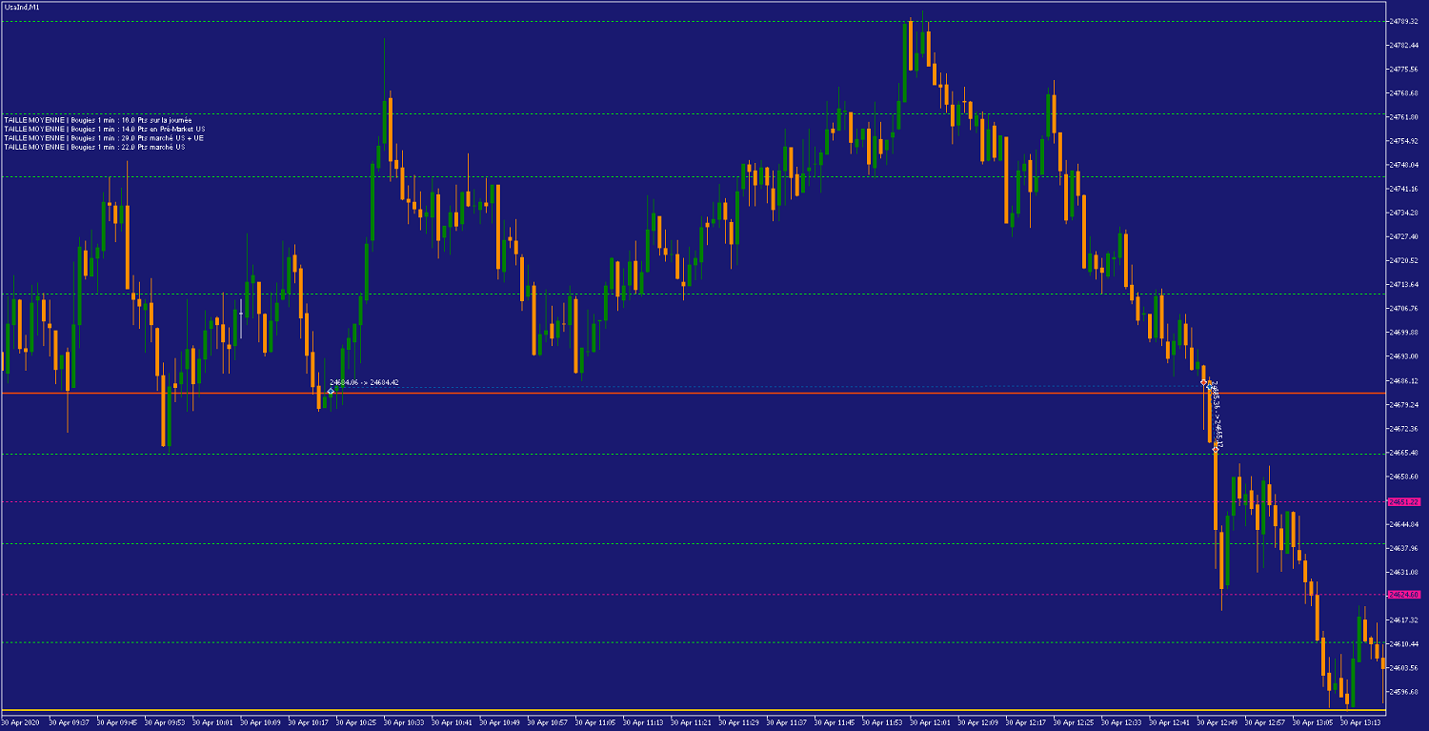Click the UsaInd,M1 chart title

[x=21, y=7]
